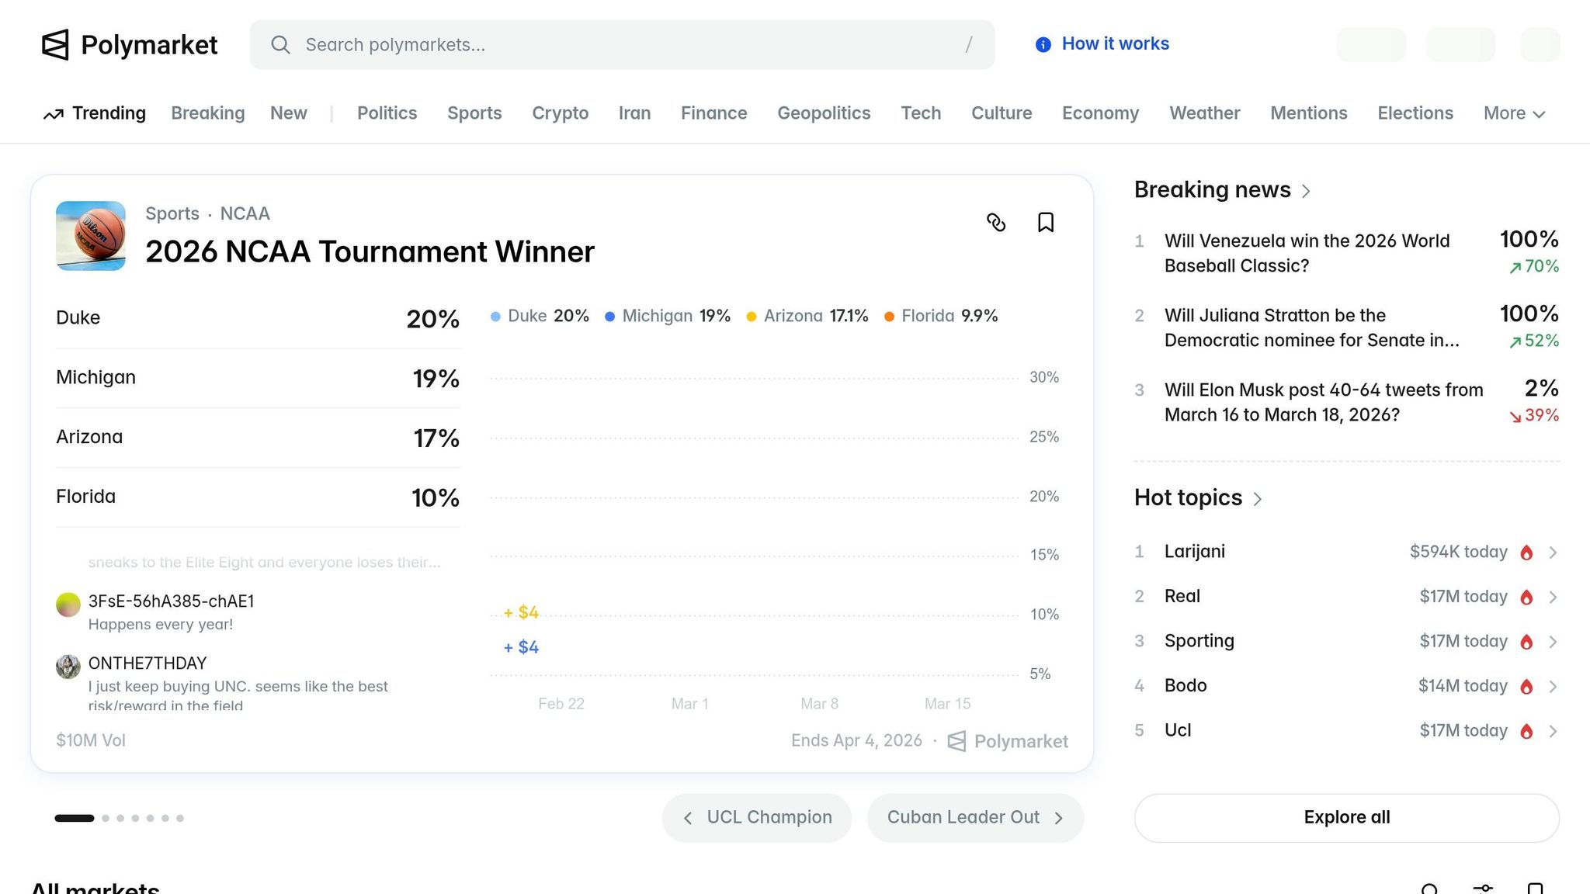
Task: Click the fire icon beside Larijani
Action: point(1526,553)
